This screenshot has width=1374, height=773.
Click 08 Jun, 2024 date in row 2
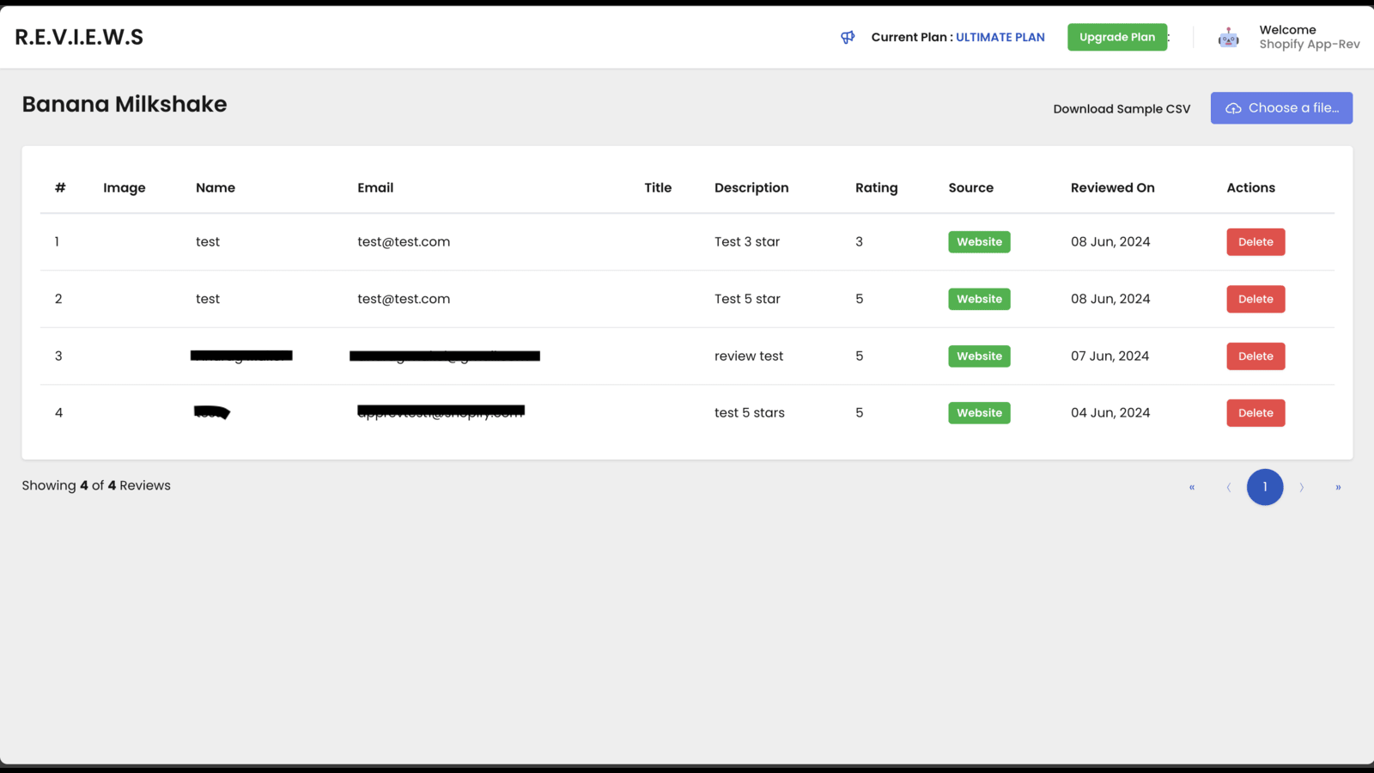pos(1110,299)
